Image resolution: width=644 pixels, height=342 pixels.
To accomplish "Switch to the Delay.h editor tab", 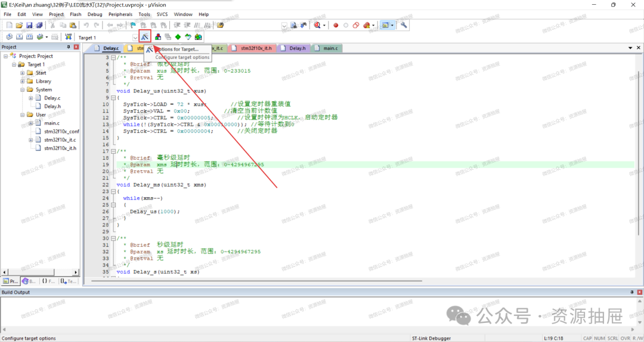I will 293,48.
